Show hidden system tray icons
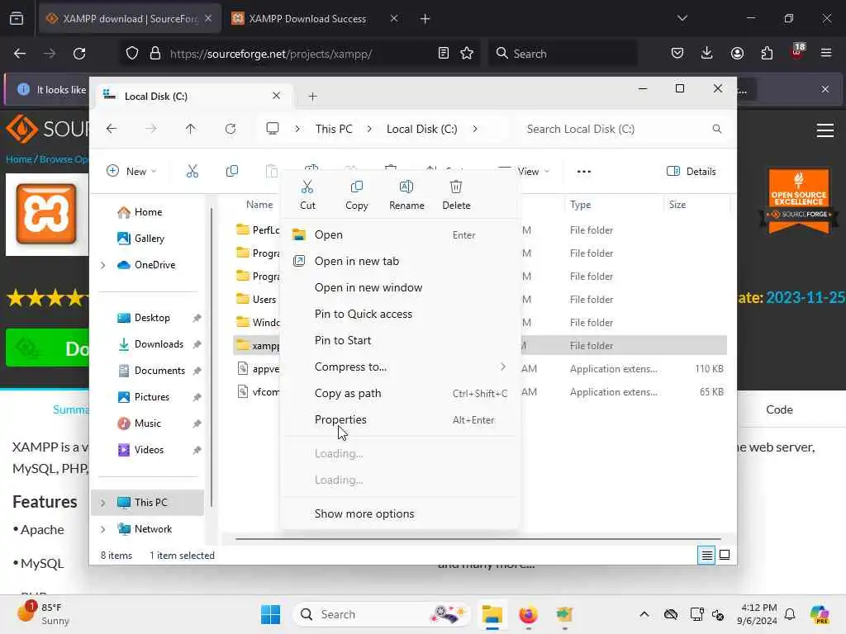This screenshot has width=846, height=634. point(644,614)
